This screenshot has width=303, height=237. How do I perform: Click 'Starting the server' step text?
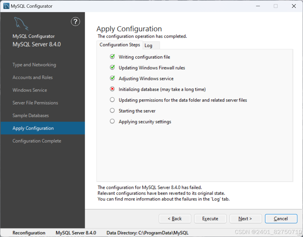tap(137, 111)
